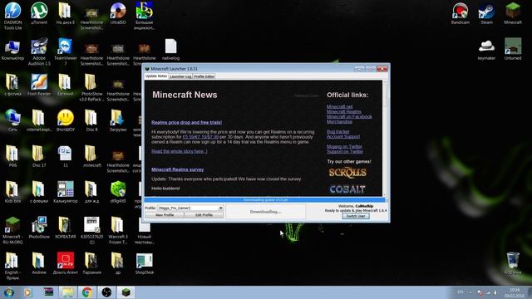Select the UltraISO desktop icon

pos(118,13)
